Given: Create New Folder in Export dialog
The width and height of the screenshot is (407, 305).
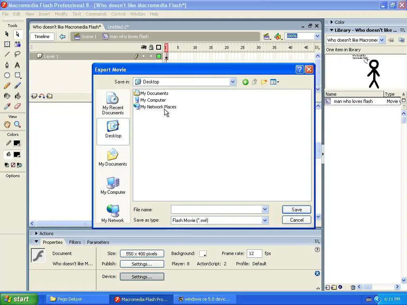Looking at the screenshot, I should (264, 82).
